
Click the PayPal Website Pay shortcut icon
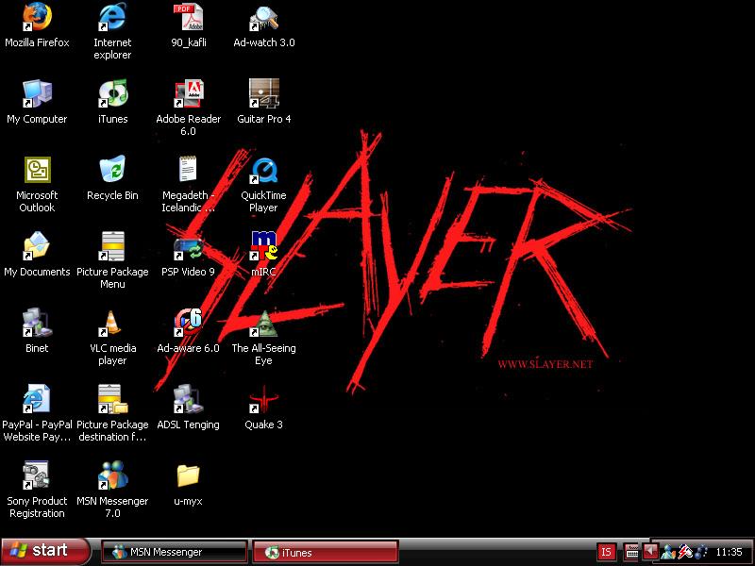pos(37,399)
